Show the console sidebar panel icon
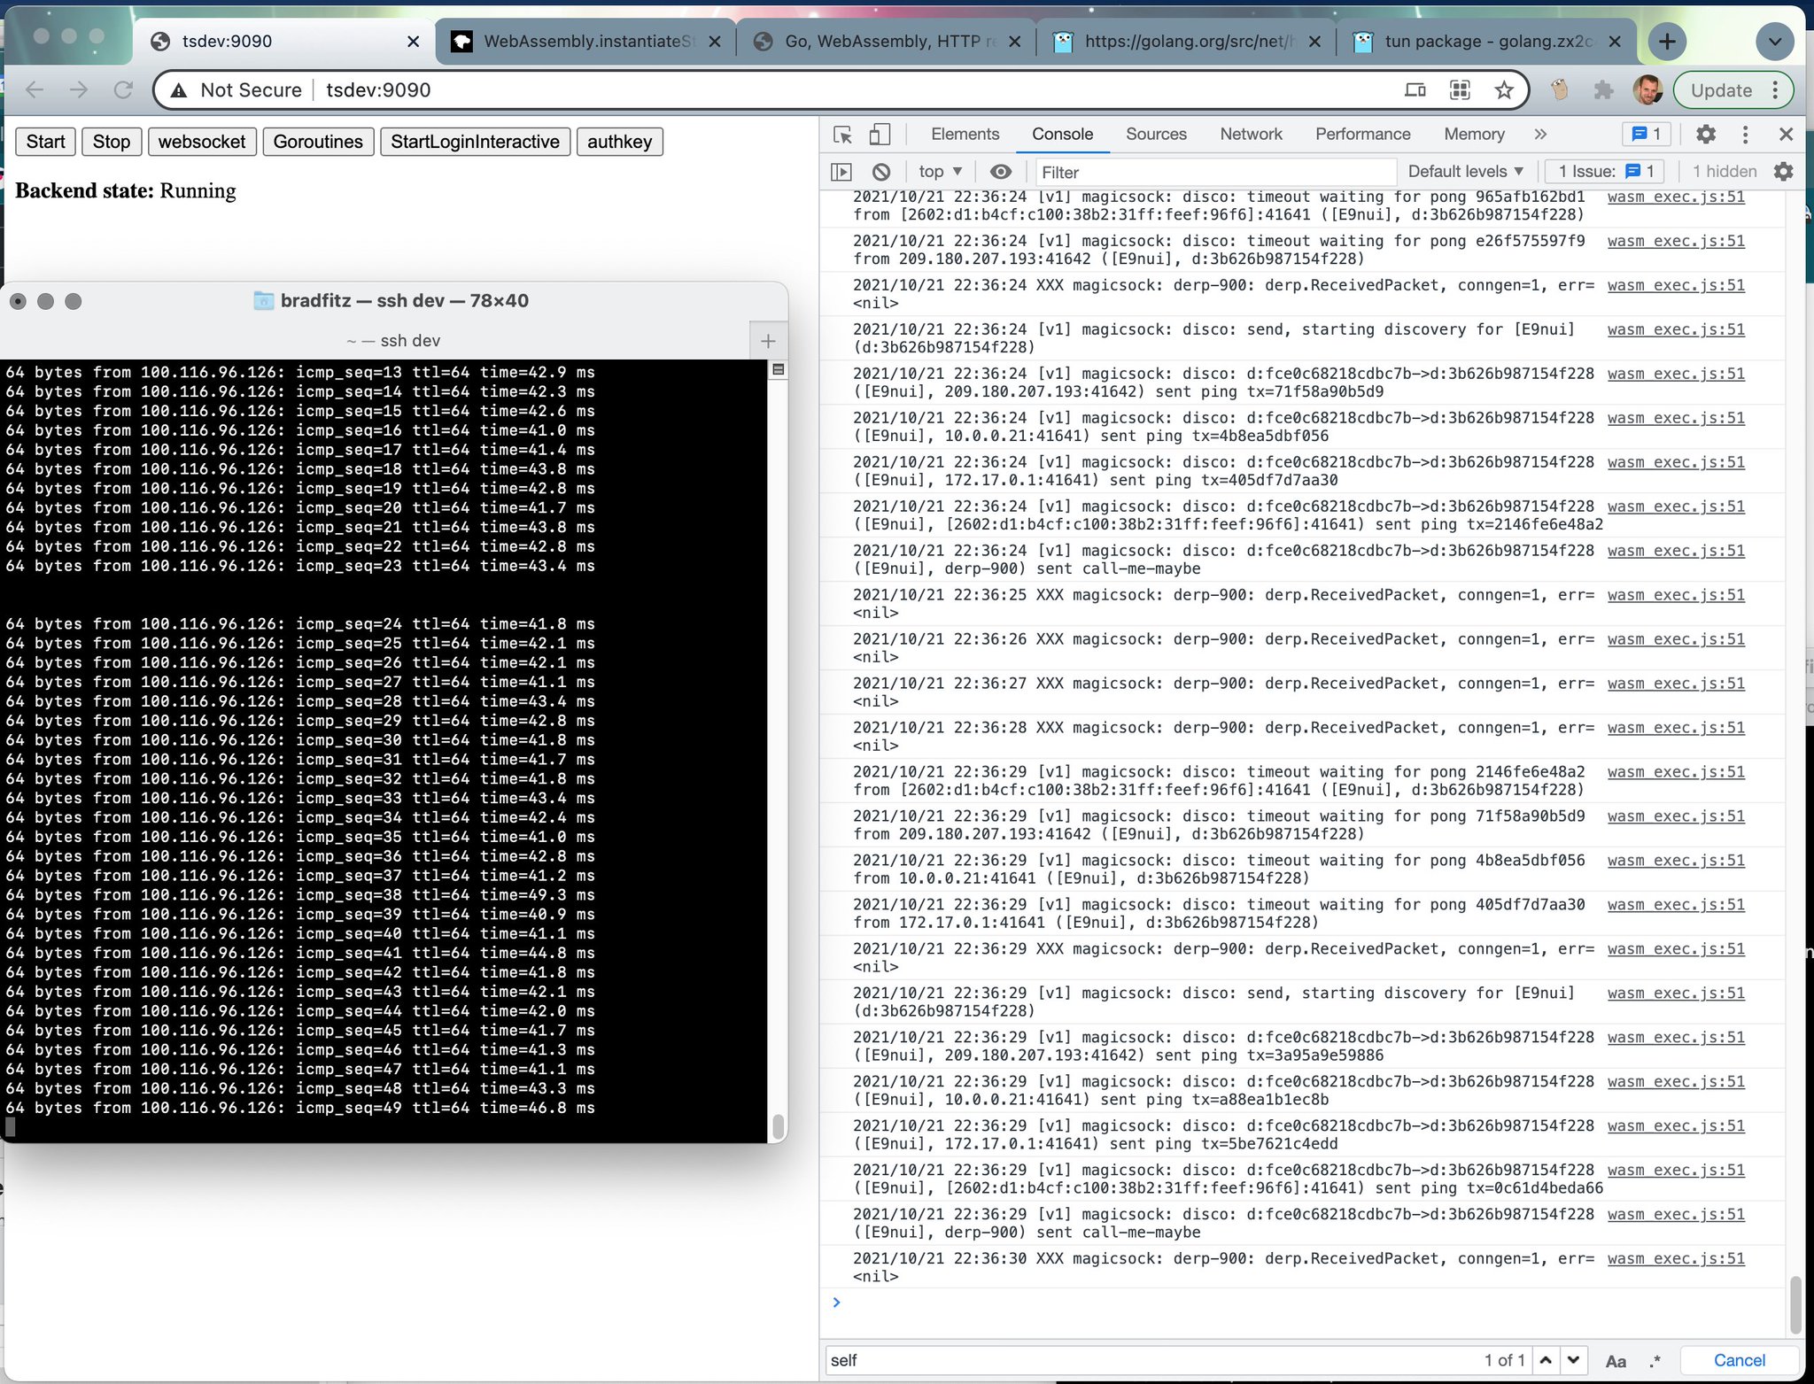Screen dimensions: 1814x1384 click(x=841, y=172)
